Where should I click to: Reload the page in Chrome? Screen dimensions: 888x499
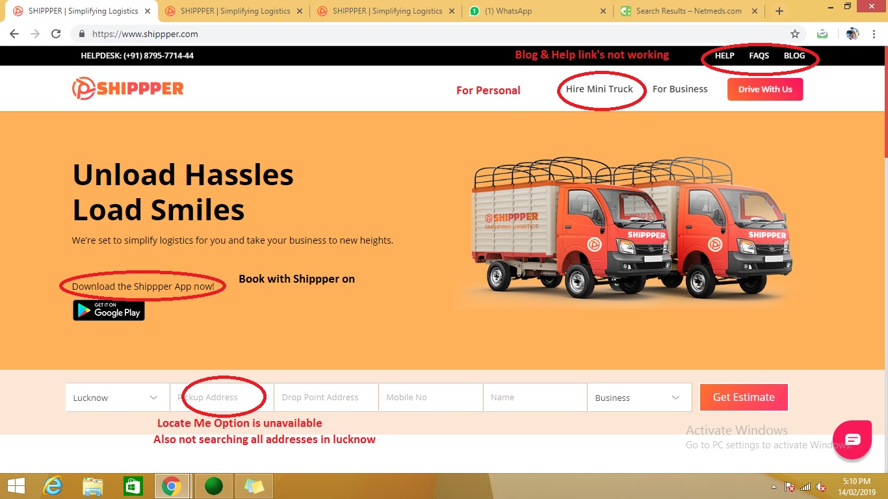click(x=56, y=34)
